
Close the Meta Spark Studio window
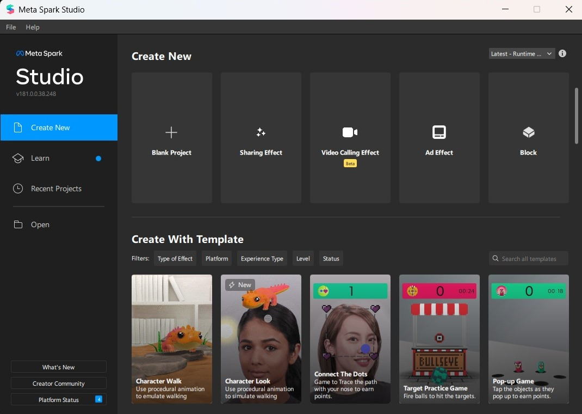(x=568, y=9)
